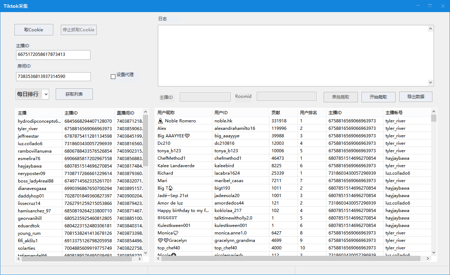Click the contribution value 46473

click(278, 158)
